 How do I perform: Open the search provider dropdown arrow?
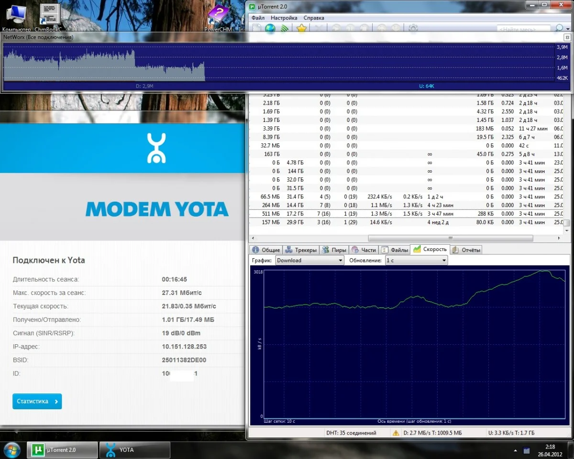tap(567, 29)
